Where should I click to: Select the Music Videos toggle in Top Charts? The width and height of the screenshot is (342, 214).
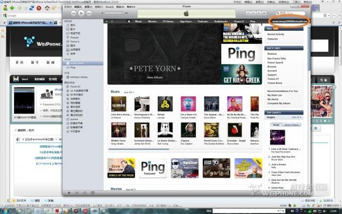(x=292, y=125)
